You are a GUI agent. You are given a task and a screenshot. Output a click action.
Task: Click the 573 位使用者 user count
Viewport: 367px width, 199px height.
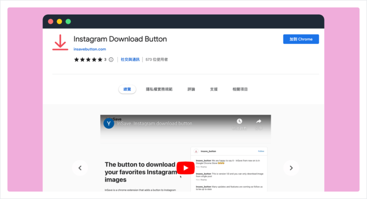coord(157,60)
